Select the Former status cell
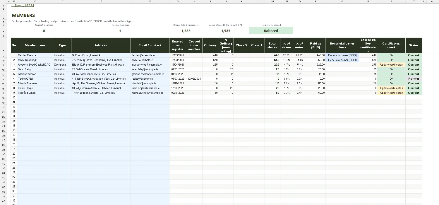Viewport: 439px width, 205px height. 414,79
